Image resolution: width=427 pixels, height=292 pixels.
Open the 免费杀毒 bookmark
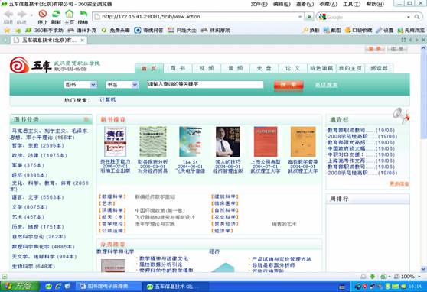pyautogui.click(x=116, y=31)
